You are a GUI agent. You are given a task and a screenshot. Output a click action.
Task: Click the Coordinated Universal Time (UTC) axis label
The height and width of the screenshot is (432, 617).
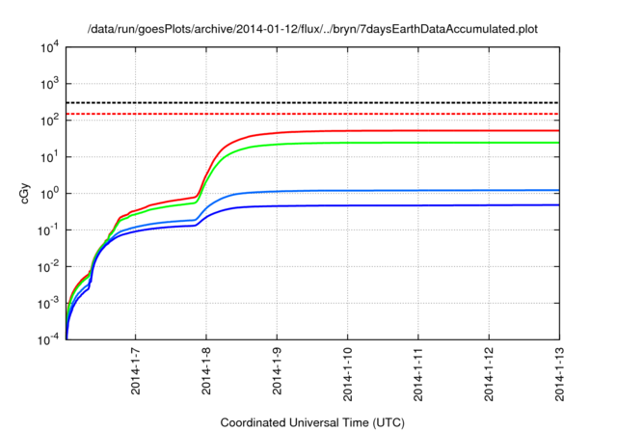[312, 422]
